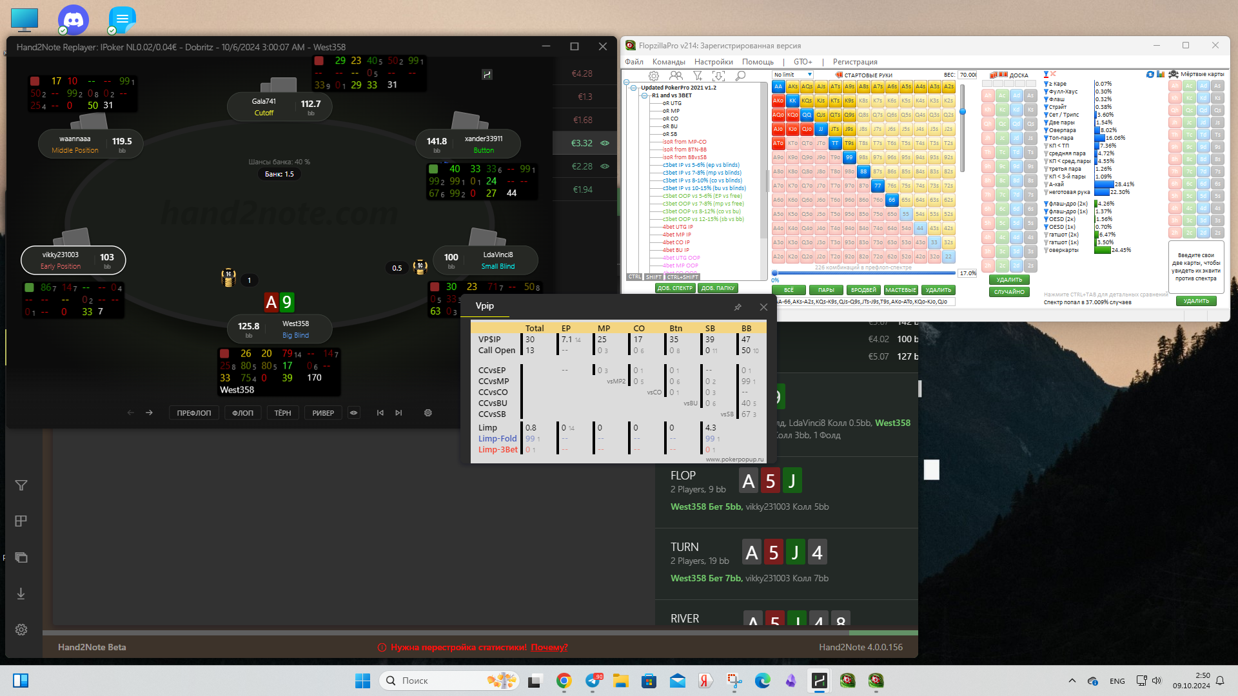The height and width of the screenshot is (696, 1238).
Task: Go to next hand in replayer
Action: click(398, 413)
